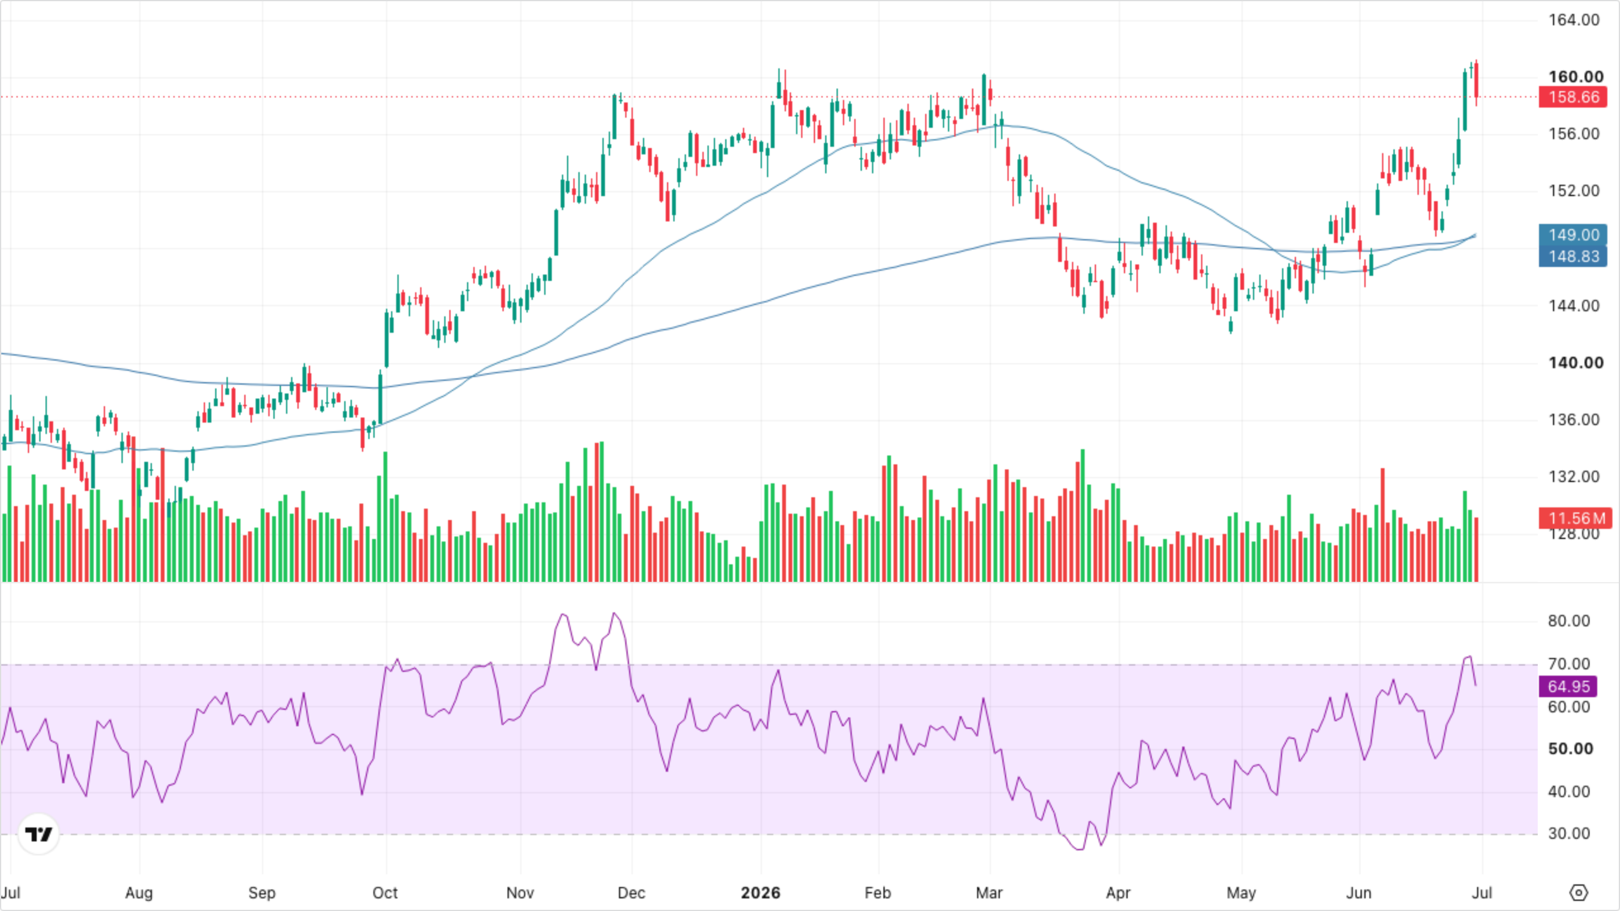
Task: Click the Mar label on time axis
Action: [x=989, y=893]
